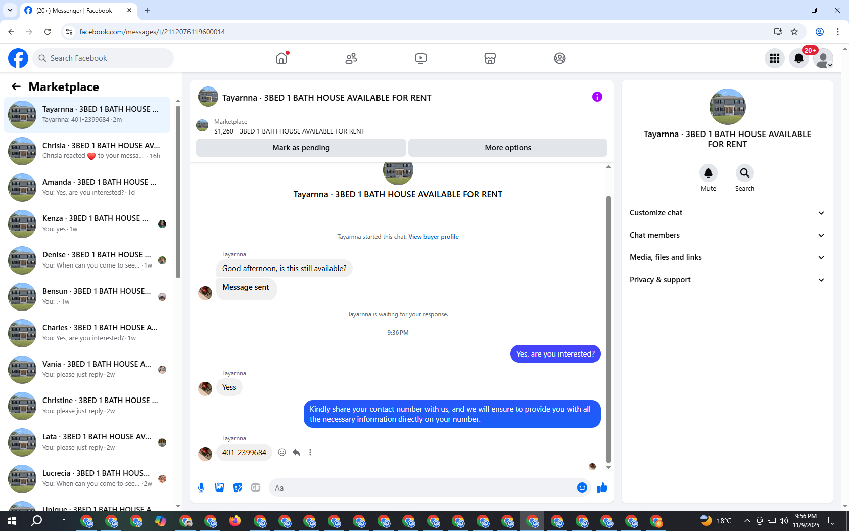Select the Messenger | Facebook tab
849x531 pixels.
(x=79, y=10)
